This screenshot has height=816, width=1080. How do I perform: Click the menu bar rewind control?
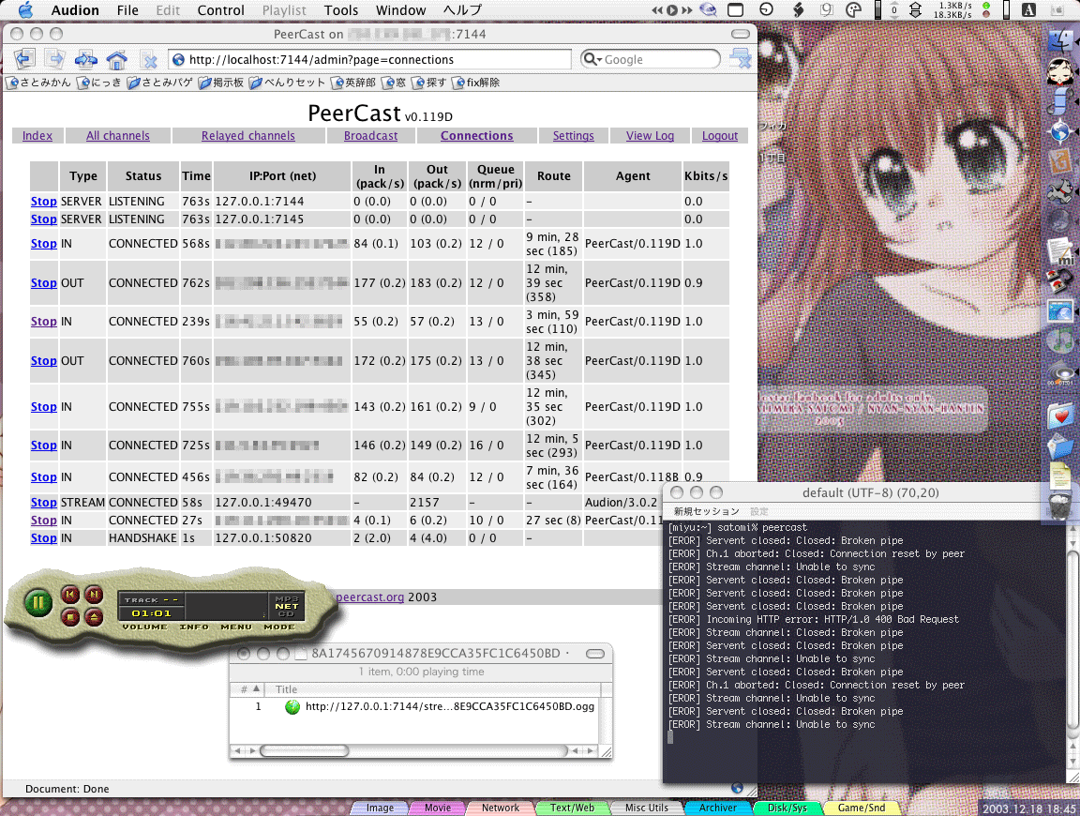point(657,9)
